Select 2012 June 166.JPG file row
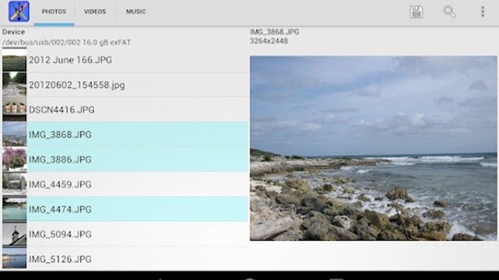The width and height of the screenshot is (499, 280). [x=124, y=60]
